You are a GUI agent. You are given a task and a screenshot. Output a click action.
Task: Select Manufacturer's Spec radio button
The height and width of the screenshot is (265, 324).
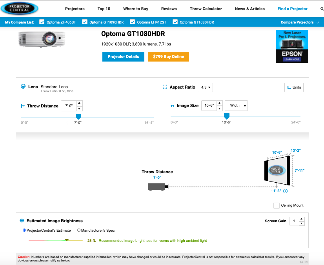(x=79, y=230)
